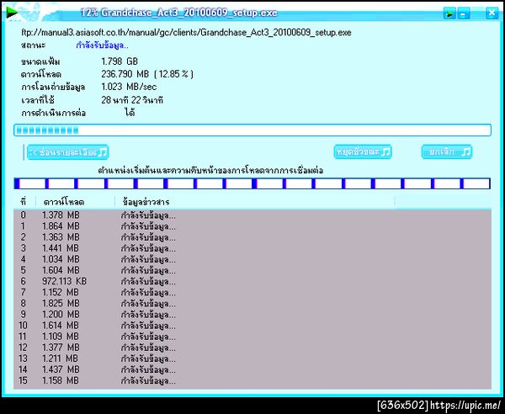Select connection row 11 with 1.109 MB
This screenshot has width=505, height=414.
point(252,337)
